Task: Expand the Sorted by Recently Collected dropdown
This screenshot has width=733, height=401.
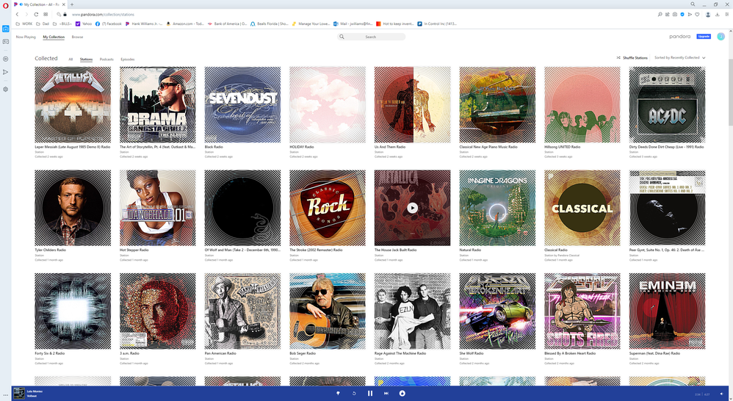Action: 679,57
